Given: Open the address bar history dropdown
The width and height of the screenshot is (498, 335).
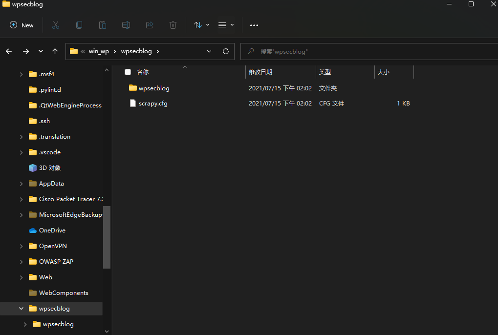Looking at the screenshot, I should click(209, 51).
